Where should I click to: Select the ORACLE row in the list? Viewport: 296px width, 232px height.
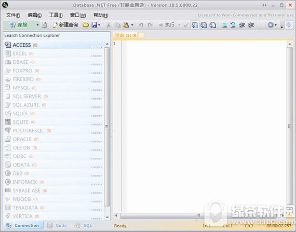pos(53,139)
